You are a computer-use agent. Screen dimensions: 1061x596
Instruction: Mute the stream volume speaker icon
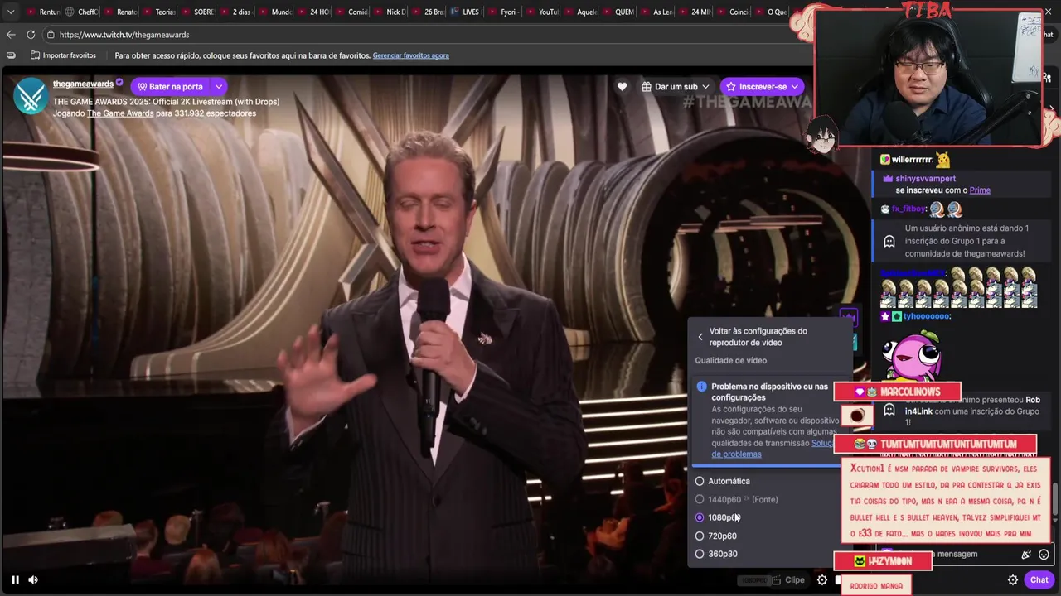[34, 579]
